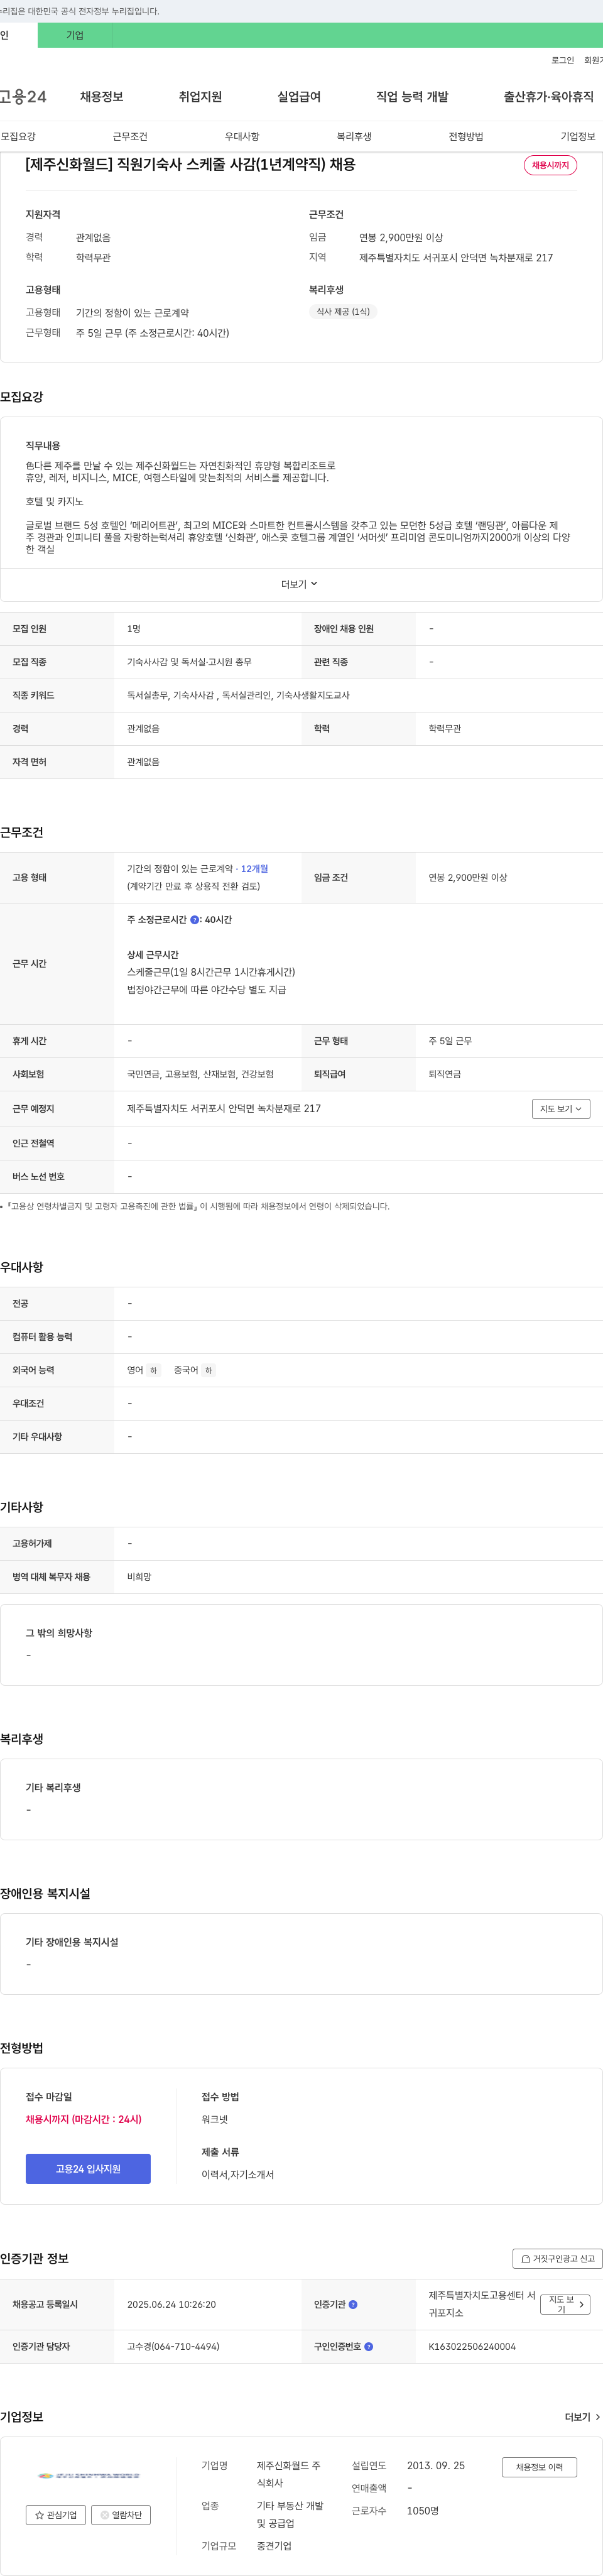Click the 워크넷 application method text
The image size is (603, 2576).
tap(215, 2119)
